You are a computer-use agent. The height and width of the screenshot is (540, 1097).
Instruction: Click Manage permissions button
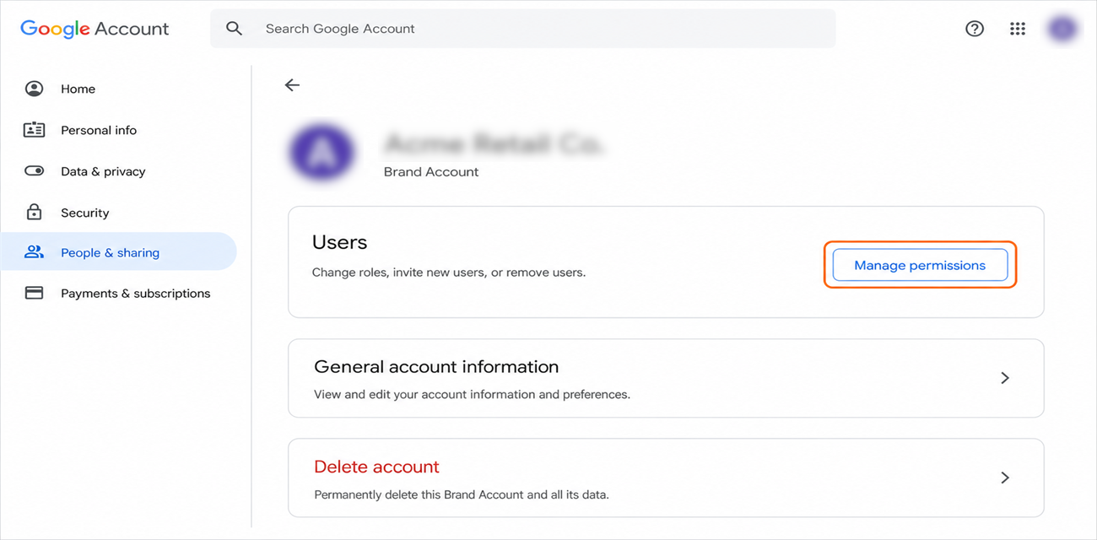920,265
